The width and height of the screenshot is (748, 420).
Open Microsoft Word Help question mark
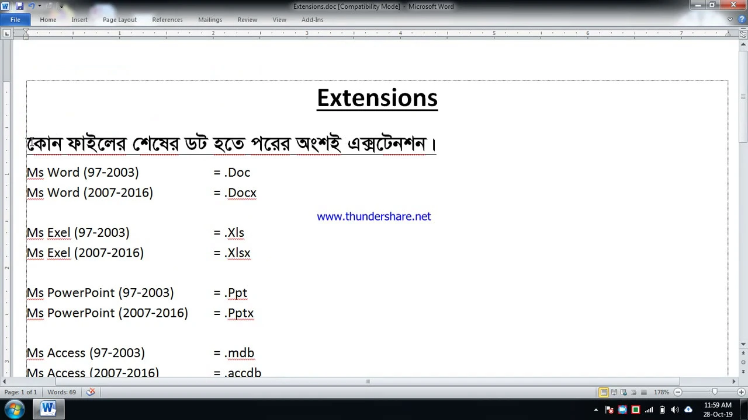[x=742, y=19]
